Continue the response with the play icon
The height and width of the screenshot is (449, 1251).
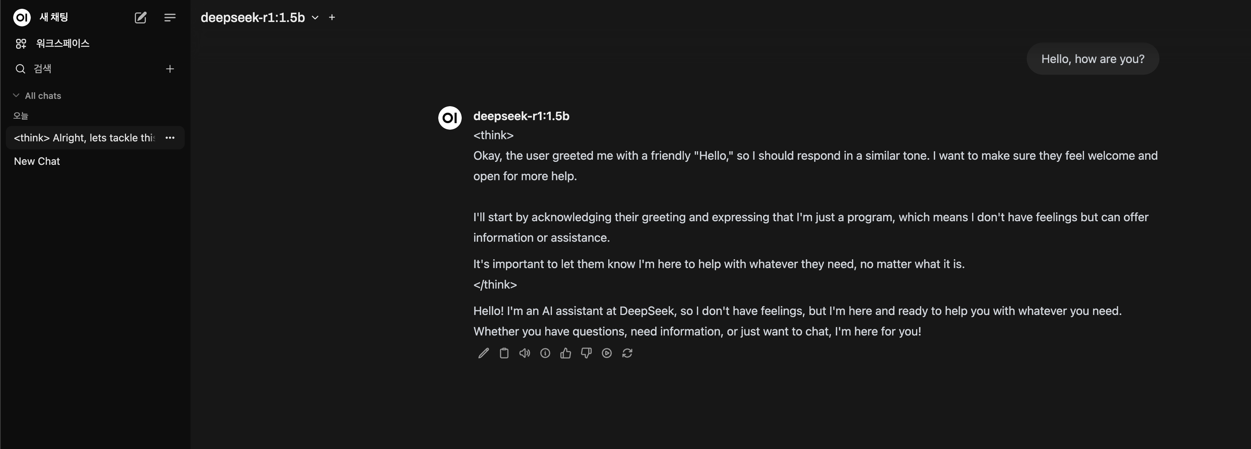point(606,353)
